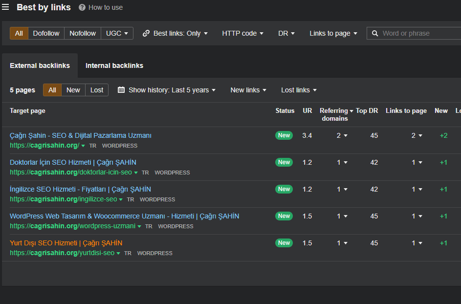Open the DR filter dropdown
The width and height of the screenshot is (461, 304).
286,33
